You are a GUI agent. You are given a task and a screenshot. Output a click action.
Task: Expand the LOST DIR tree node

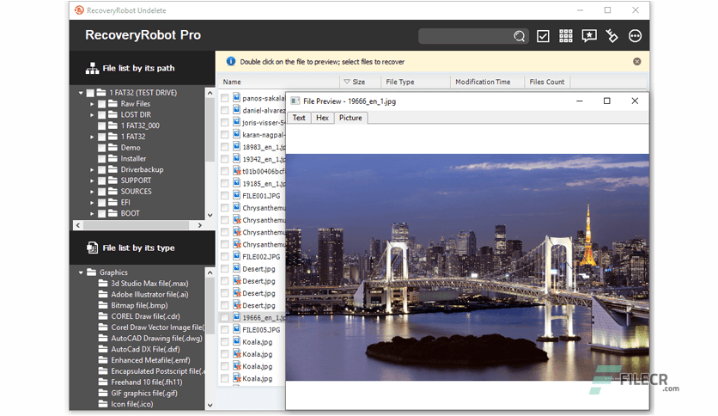[x=92, y=115]
